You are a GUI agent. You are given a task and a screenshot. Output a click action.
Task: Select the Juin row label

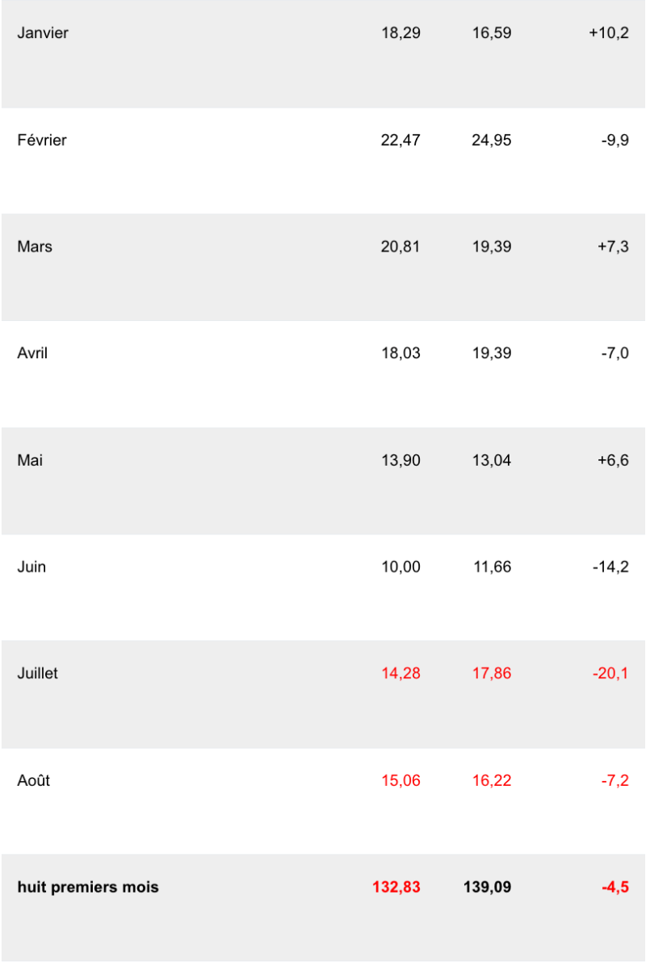[31, 567]
